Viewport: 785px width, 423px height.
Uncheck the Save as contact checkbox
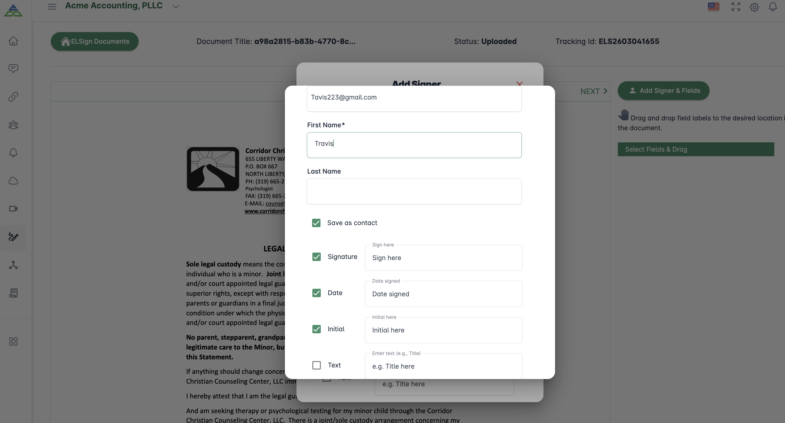[x=316, y=223]
